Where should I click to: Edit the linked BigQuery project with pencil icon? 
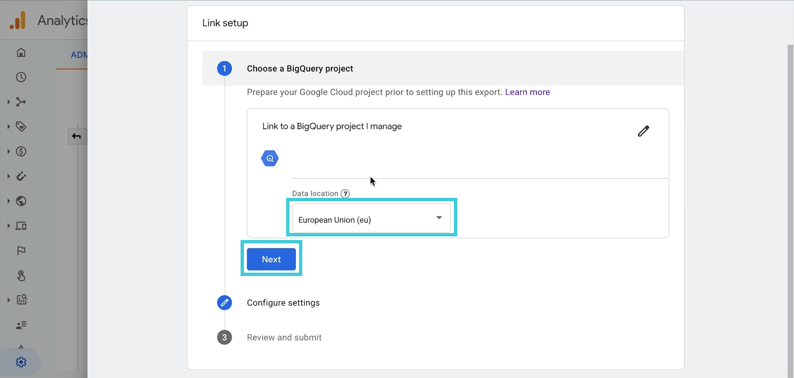click(643, 131)
